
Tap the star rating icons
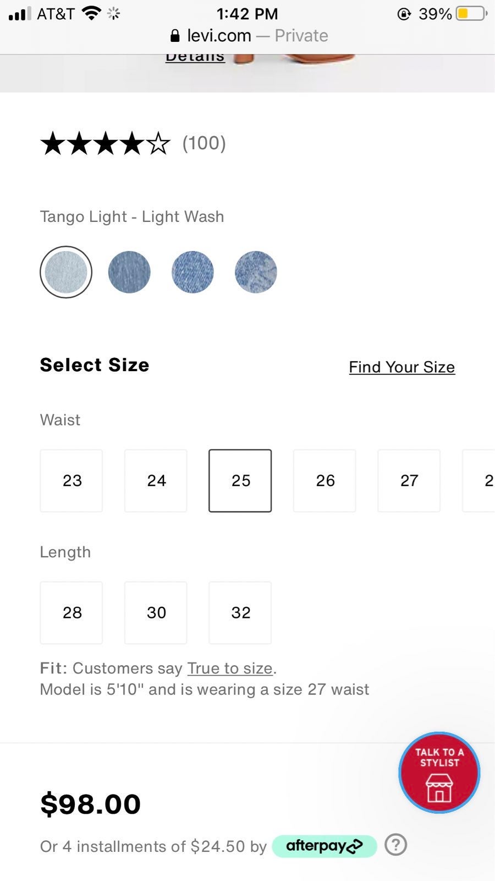coord(105,143)
